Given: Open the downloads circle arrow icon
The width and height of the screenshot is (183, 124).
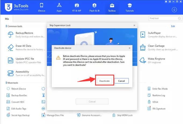Looking at the screenshot, I should click(x=174, y=10).
